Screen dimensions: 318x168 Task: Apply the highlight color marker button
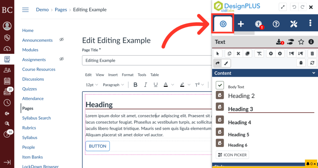coord(182,85)
